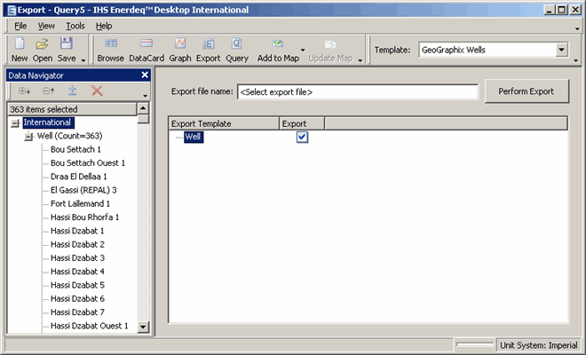586x355 pixels.
Task: Select Bou Settach 1 well
Action: 75,149
